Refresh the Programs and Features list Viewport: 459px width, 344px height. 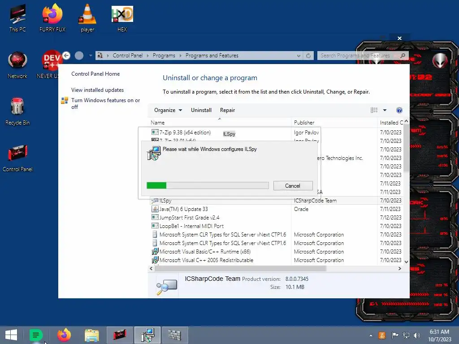coord(308,56)
